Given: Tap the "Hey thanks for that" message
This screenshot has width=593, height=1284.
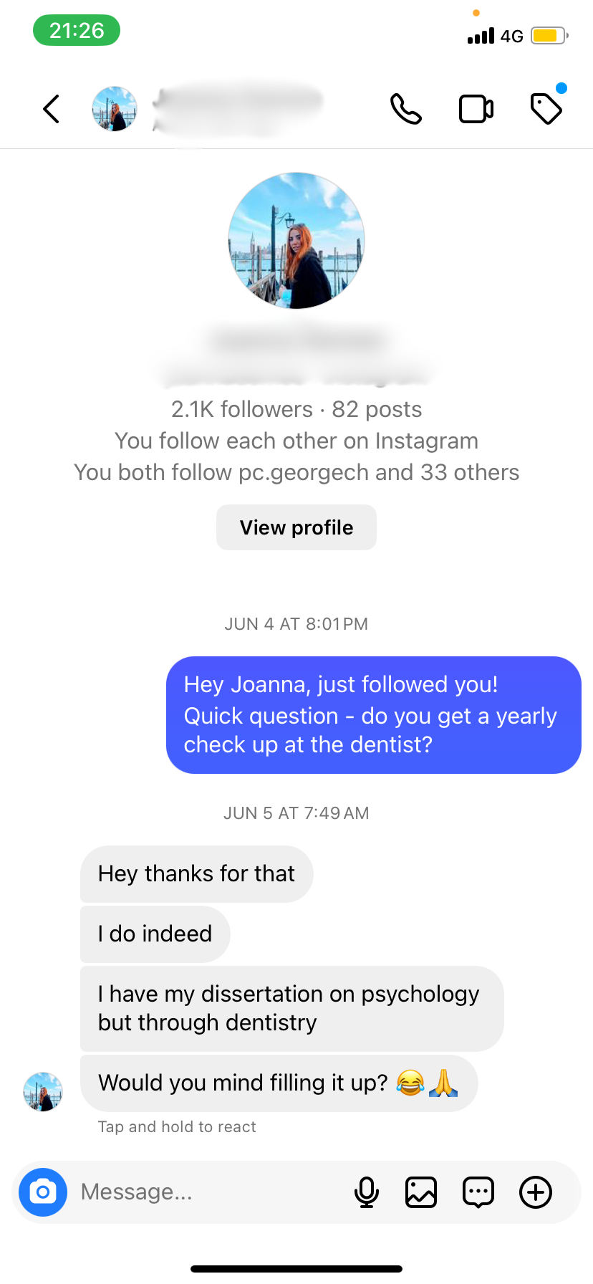Looking at the screenshot, I should click(x=196, y=874).
